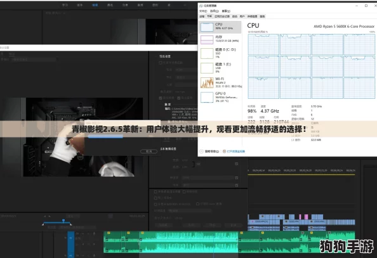The height and width of the screenshot is (258, 377).
Task: Open the preset dropdown in export settings
Action: pyautogui.click(x=187, y=77)
